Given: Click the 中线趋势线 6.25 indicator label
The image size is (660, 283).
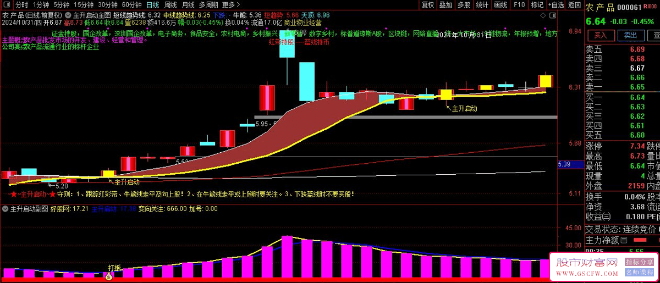Looking at the screenshot, I should [186, 15].
